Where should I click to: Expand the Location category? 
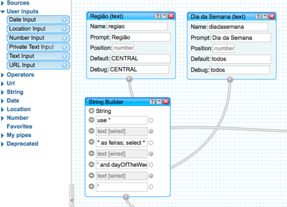2,110
